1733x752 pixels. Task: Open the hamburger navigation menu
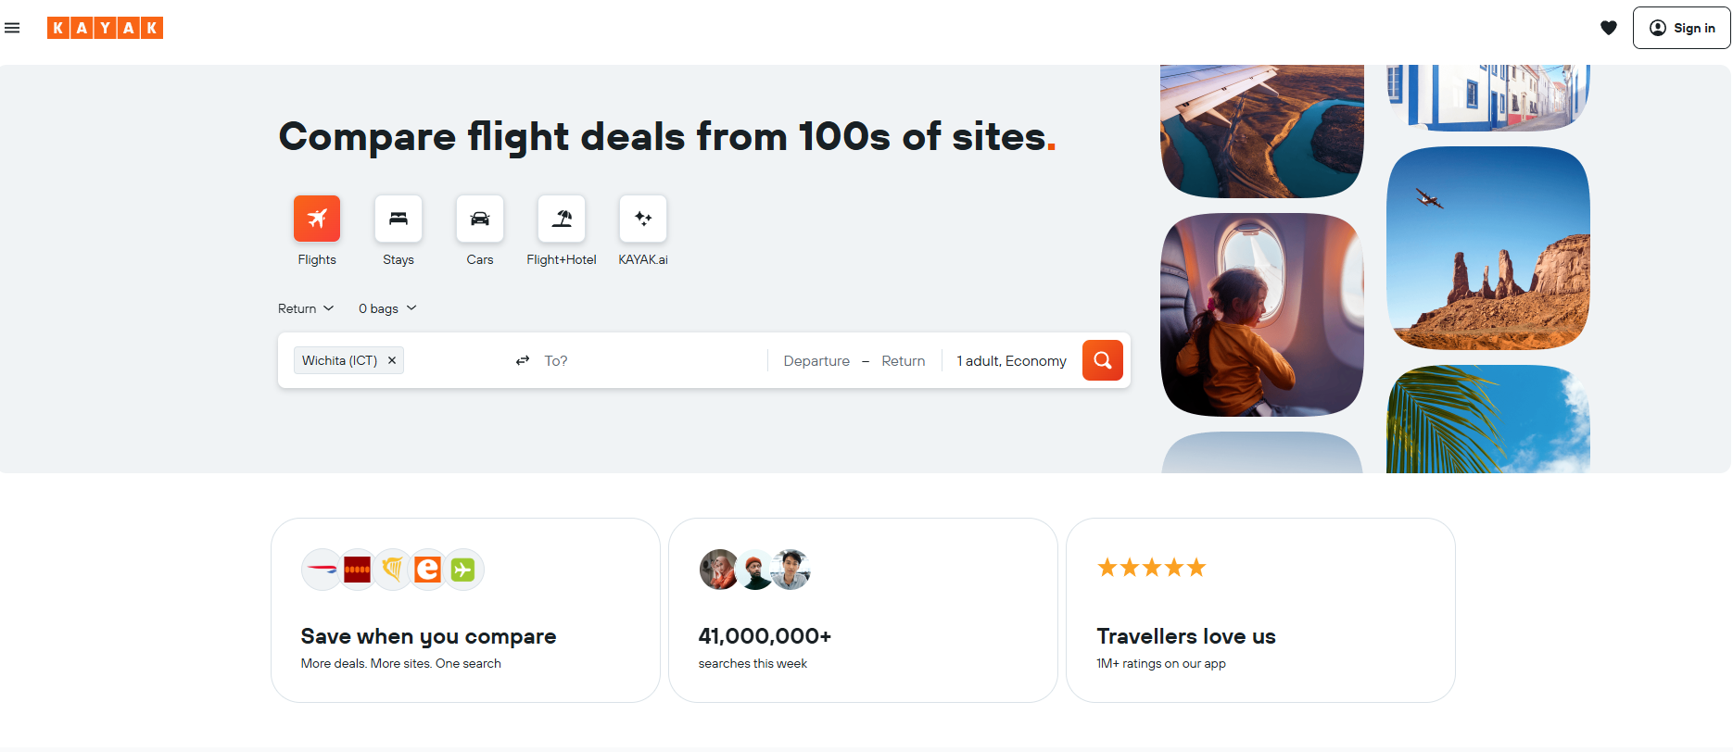click(x=12, y=28)
